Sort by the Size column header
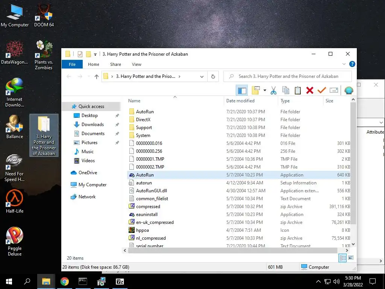Viewport: 385px width, 289px height. click(336, 101)
